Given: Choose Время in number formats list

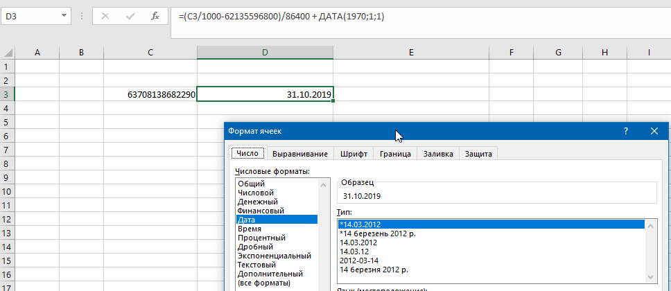Looking at the screenshot, I should 249,229.
